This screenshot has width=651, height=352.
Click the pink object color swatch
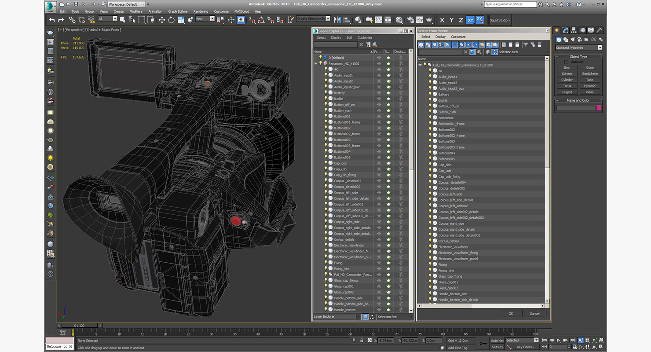click(598, 108)
